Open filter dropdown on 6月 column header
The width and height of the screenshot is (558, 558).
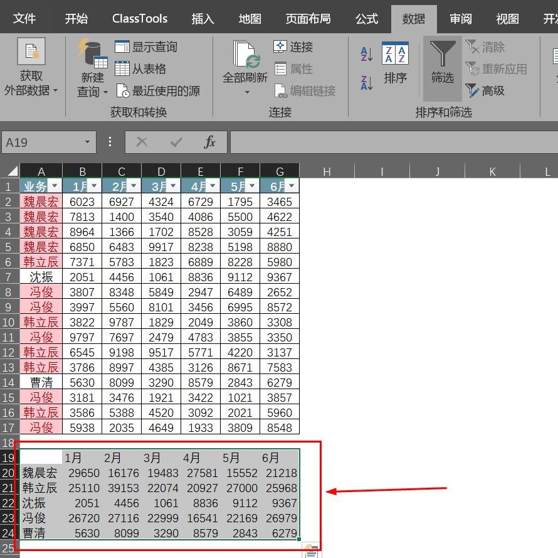(292, 186)
